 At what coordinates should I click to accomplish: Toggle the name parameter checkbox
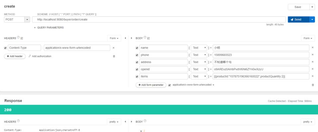tap(137, 48)
